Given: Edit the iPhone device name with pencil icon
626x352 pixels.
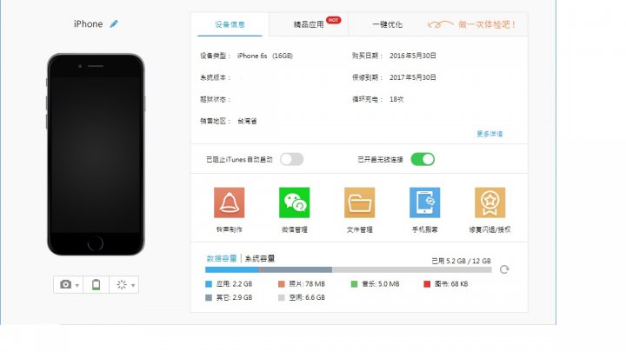Looking at the screenshot, I should [x=114, y=24].
